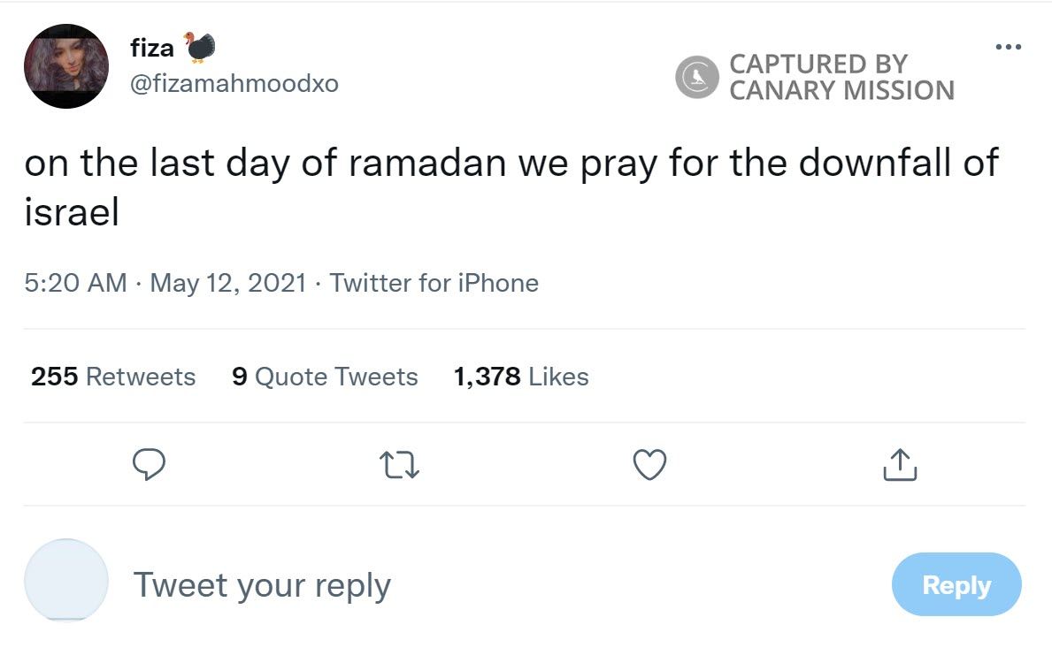Image resolution: width=1052 pixels, height=655 pixels.
Task: See who left the 1,378 Likes
Action: click(520, 376)
